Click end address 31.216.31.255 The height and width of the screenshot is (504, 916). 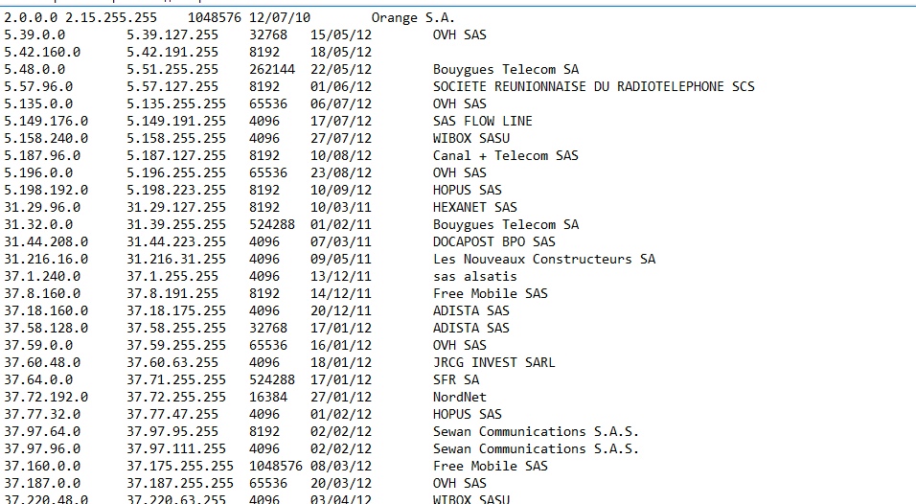click(176, 259)
